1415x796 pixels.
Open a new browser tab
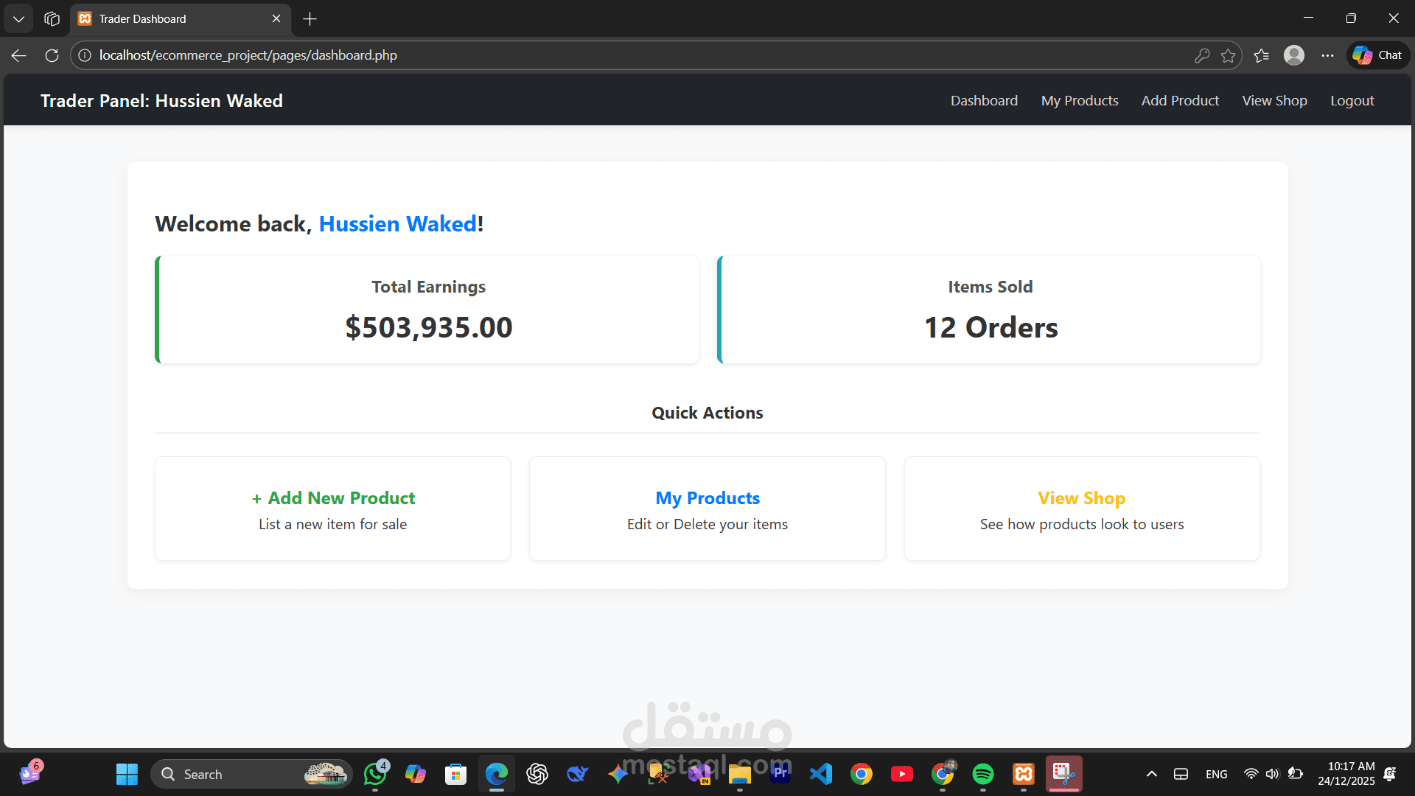(310, 19)
